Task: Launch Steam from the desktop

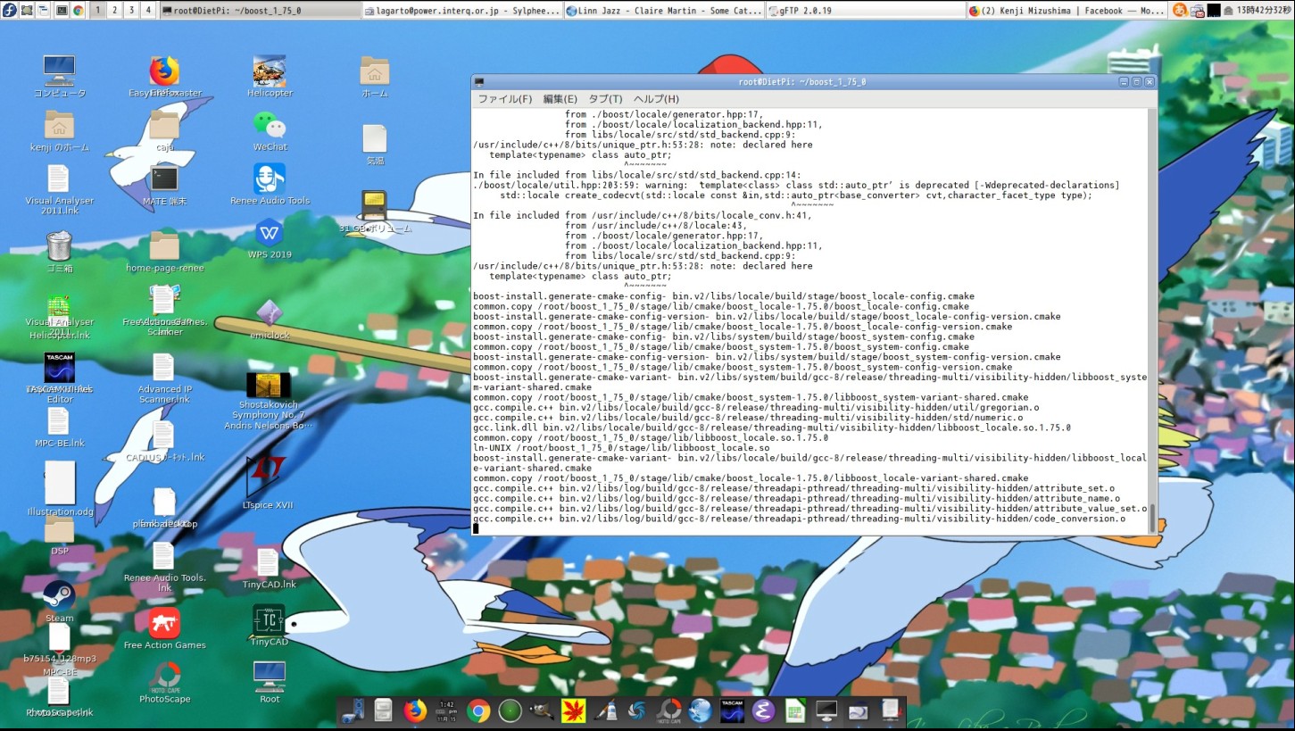Action: pos(59,596)
